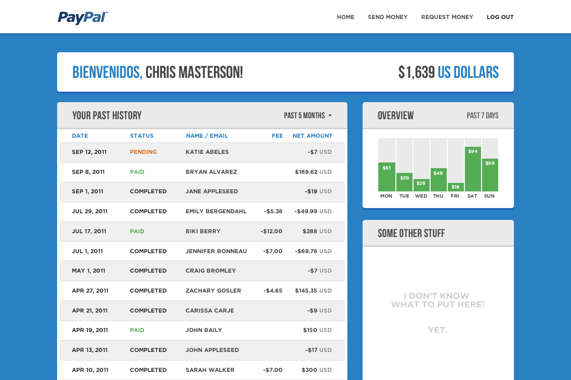Click the Net Amount column header
This screenshot has height=380, width=571.
tap(313, 136)
